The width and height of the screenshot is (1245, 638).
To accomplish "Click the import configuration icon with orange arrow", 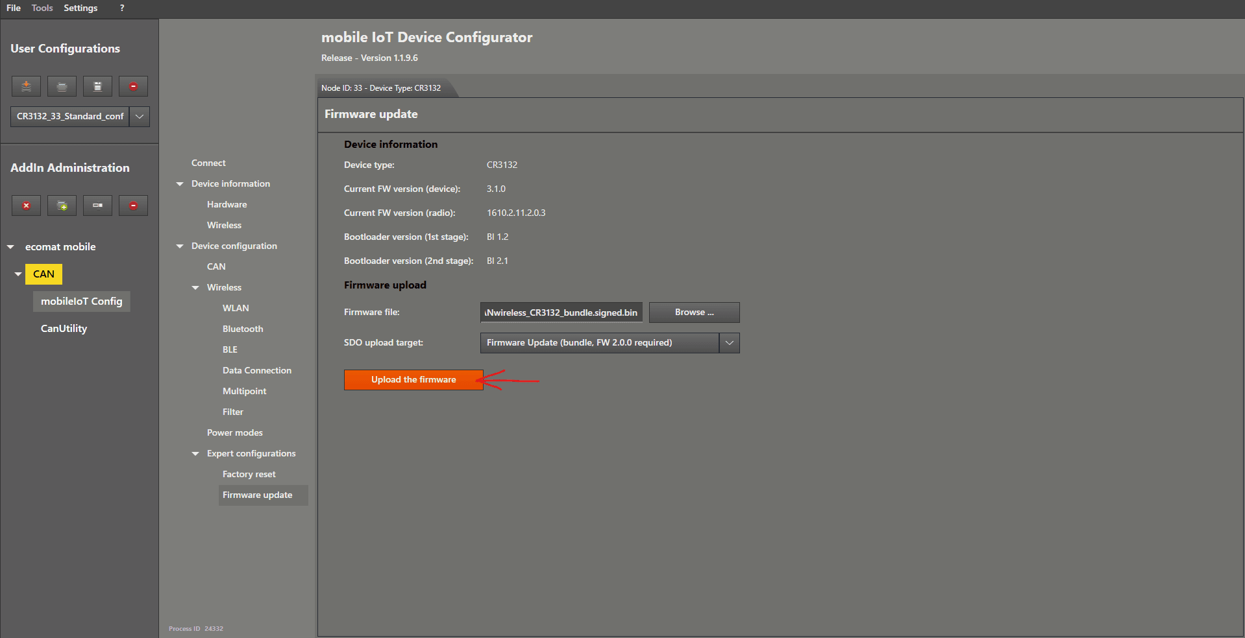I will tap(26, 86).
